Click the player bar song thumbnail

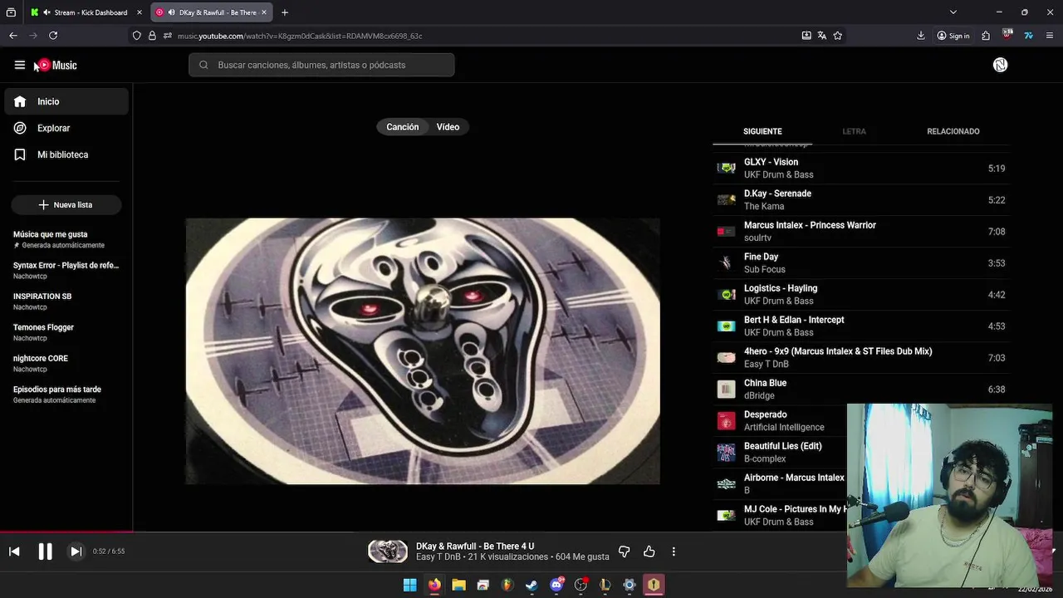click(388, 551)
